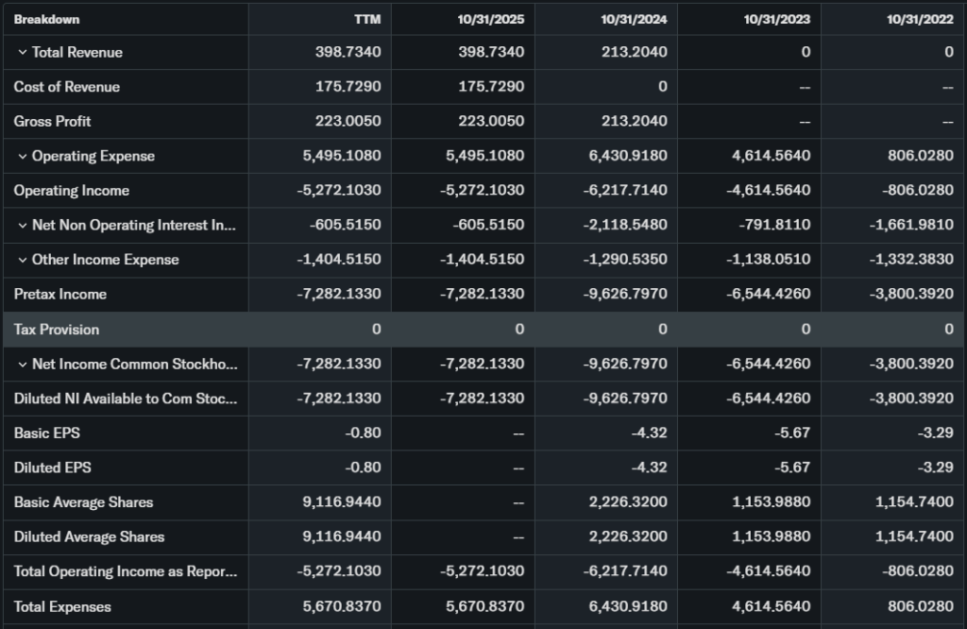Click the Pretax Income row label
967x629 pixels.
point(59,295)
